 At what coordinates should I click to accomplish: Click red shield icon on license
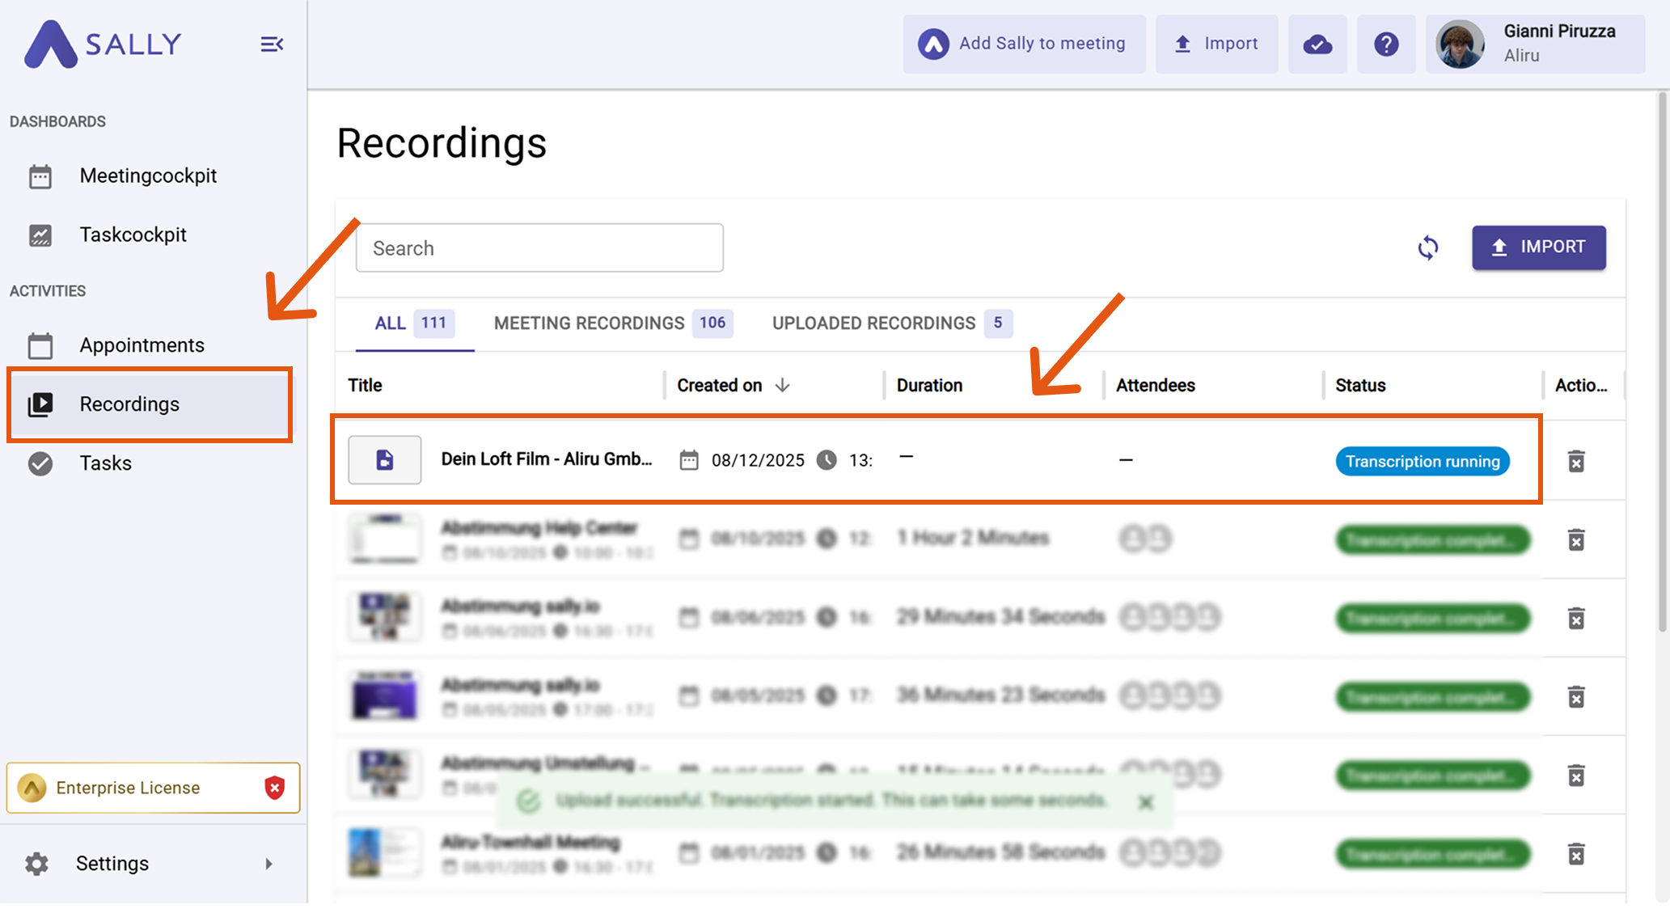275,788
